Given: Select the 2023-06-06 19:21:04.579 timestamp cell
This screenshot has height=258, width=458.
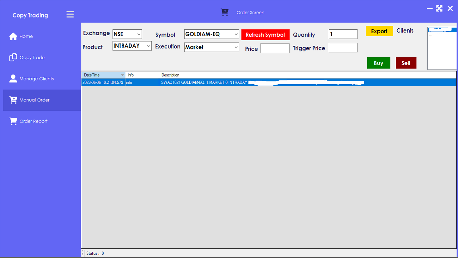Looking at the screenshot, I should pyautogui.click(x=103, y=82).
